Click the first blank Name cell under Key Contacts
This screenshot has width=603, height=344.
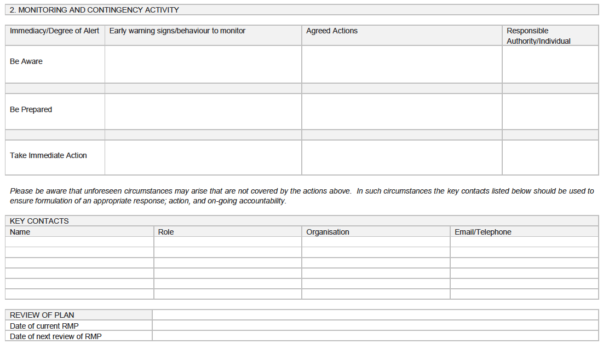tap(79, 242)
